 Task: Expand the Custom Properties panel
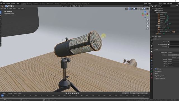click(160, 78)
